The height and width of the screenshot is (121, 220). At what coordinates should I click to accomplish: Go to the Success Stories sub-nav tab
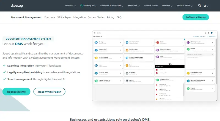tap(96, 17)
